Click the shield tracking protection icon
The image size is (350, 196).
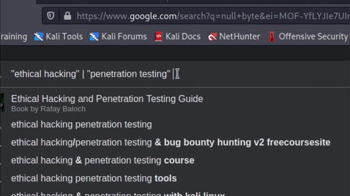(x=51, y=16)
